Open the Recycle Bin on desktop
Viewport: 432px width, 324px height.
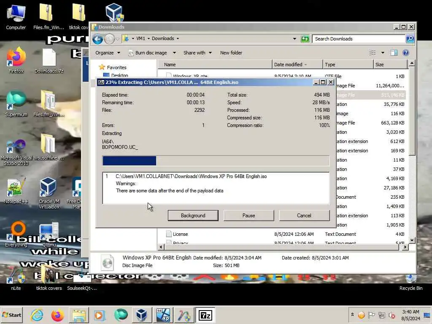point(411,281)
